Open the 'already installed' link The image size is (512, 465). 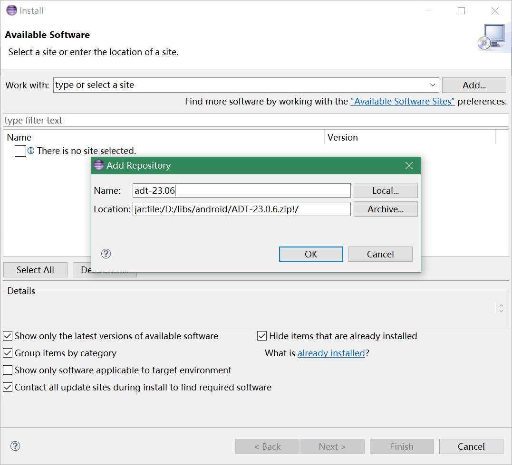pos(331,353)
